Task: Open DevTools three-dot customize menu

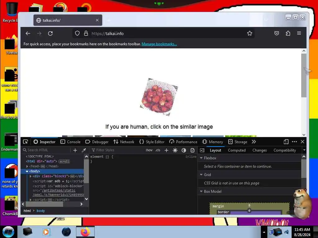Action: [x=294, y=142]
